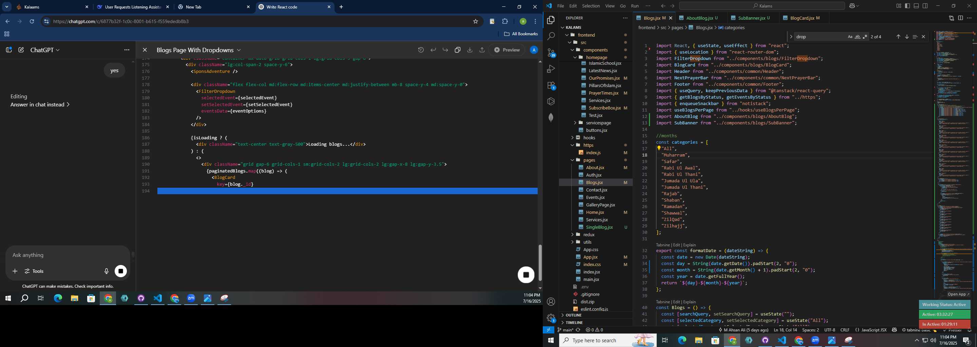
Task: Close the VS Code find widget
Action: [x=923, y=37]
